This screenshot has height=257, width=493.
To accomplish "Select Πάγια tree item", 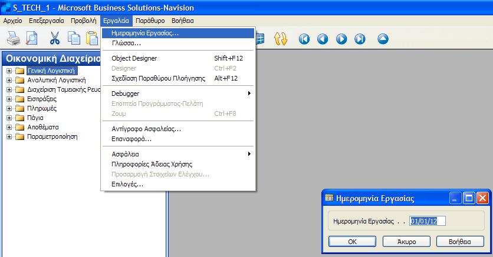I will [x=35, y=118].
